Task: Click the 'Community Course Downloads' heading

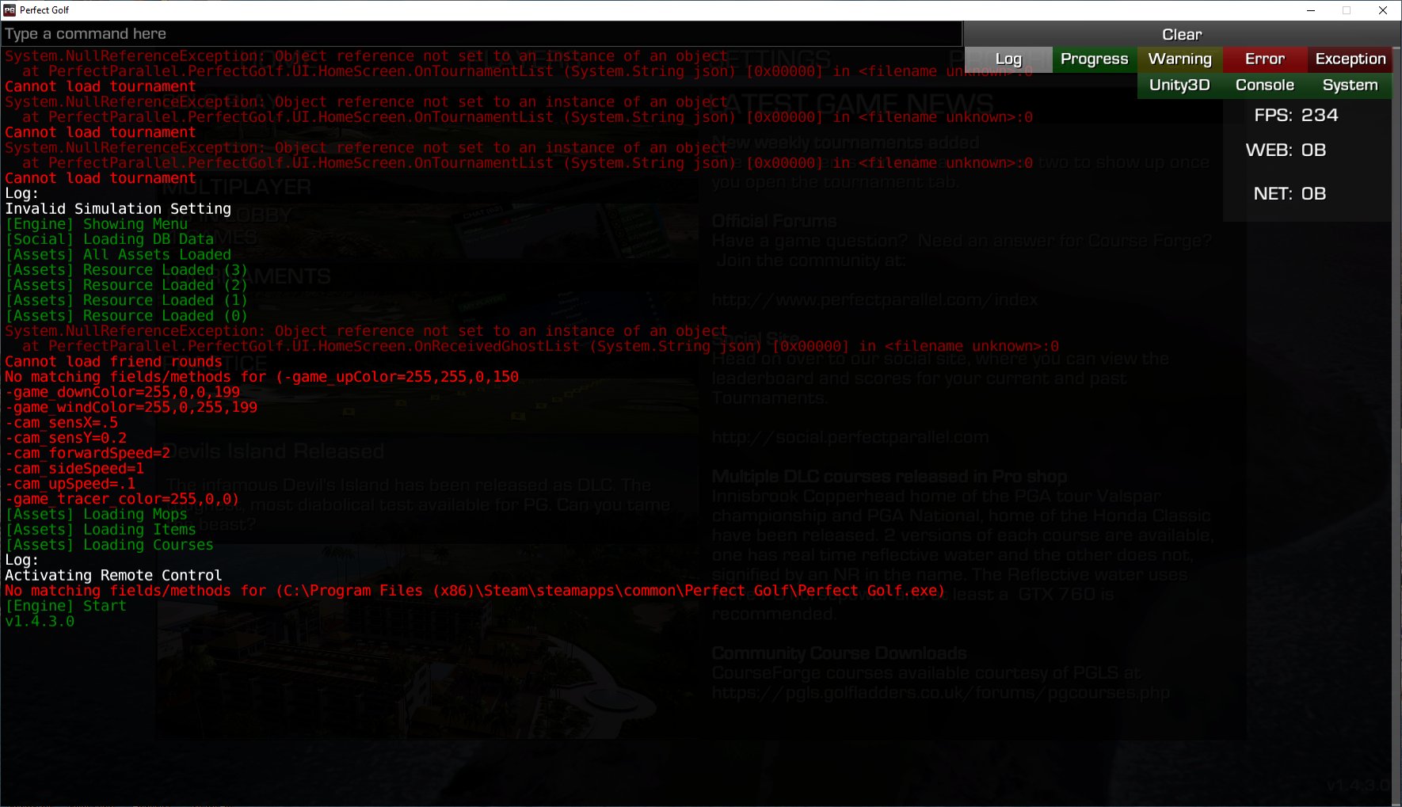Action: click(839, 653)
